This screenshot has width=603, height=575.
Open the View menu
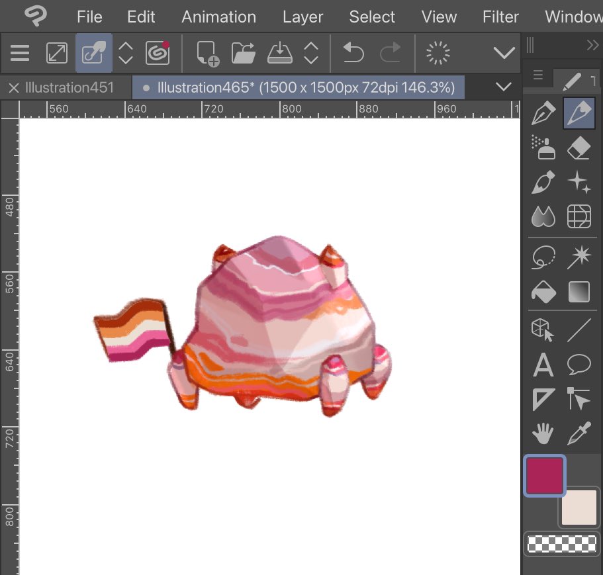(439, 17)
